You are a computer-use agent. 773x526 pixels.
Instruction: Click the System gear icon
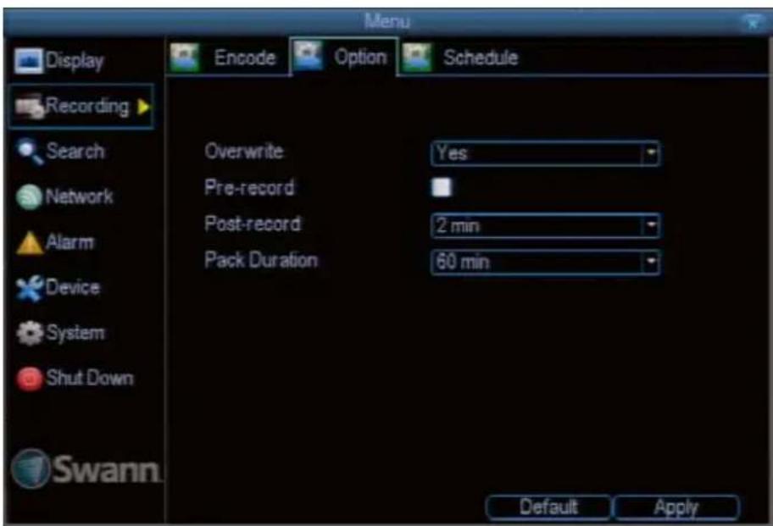click(30, 334)
